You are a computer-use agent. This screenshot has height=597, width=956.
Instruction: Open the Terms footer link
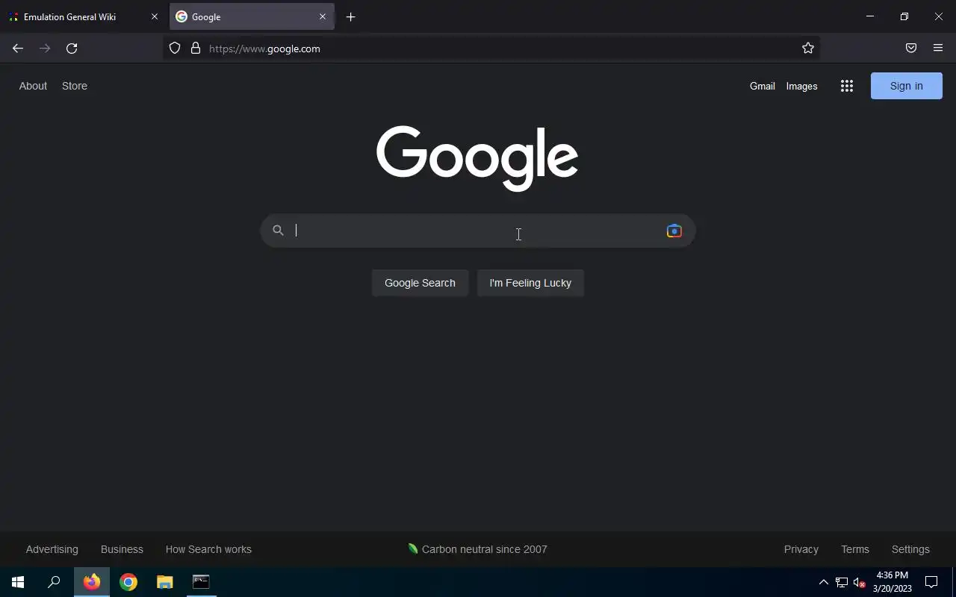tap(855, 549)
